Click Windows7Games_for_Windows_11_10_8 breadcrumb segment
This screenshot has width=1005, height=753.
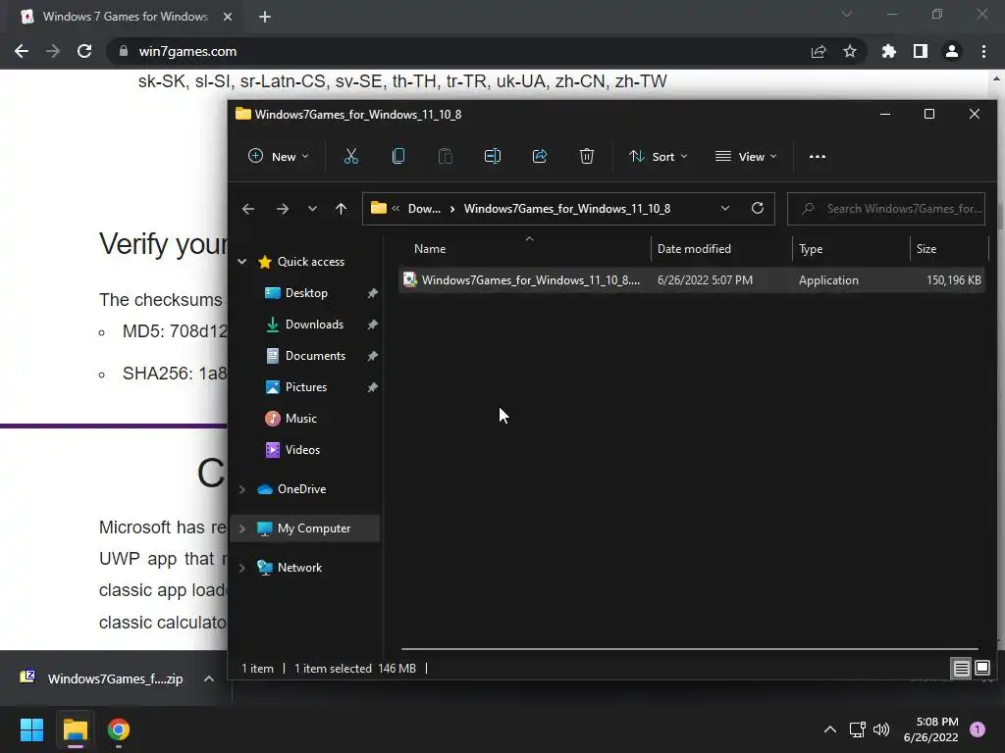(x=567, y=209)
